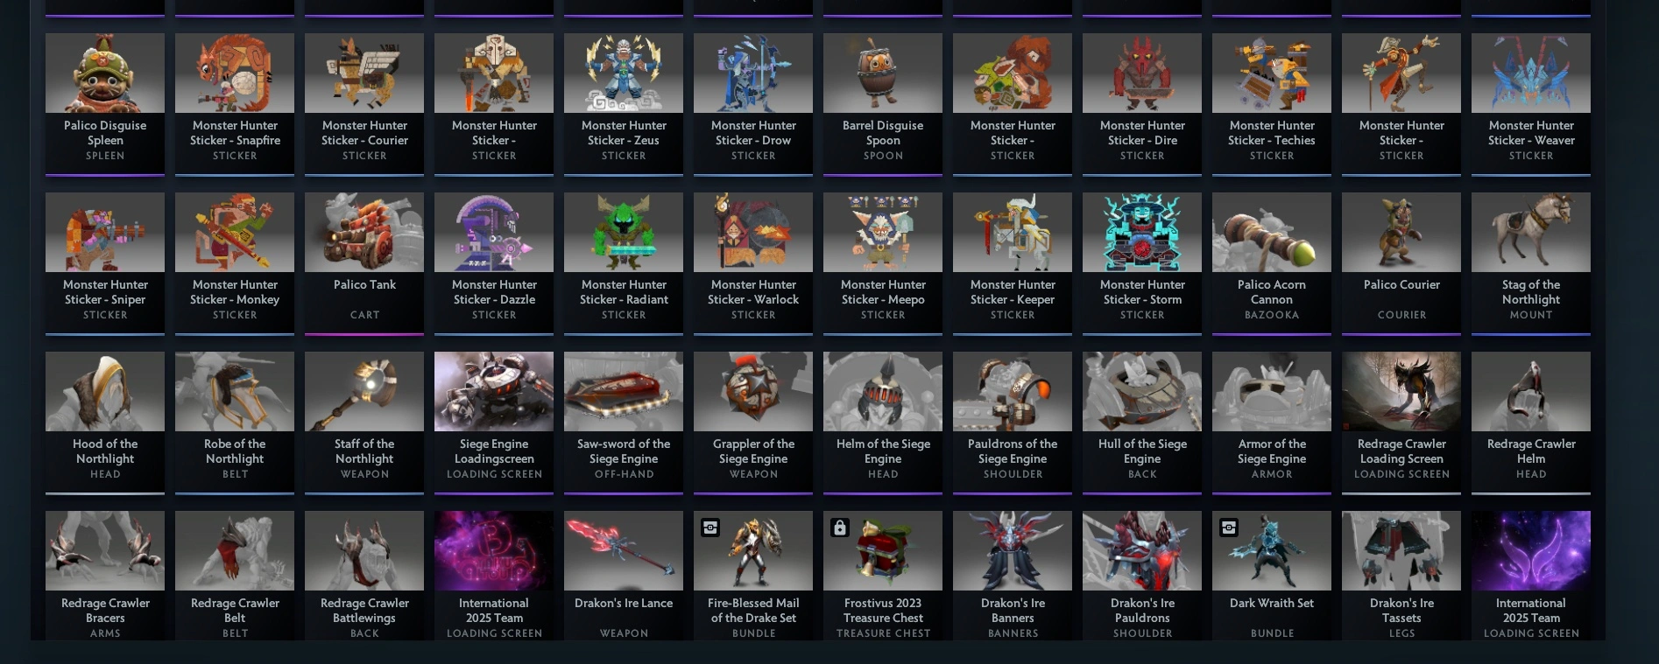Click the lock icon on Frostivus 2023 chest

(x=840, y=528)
